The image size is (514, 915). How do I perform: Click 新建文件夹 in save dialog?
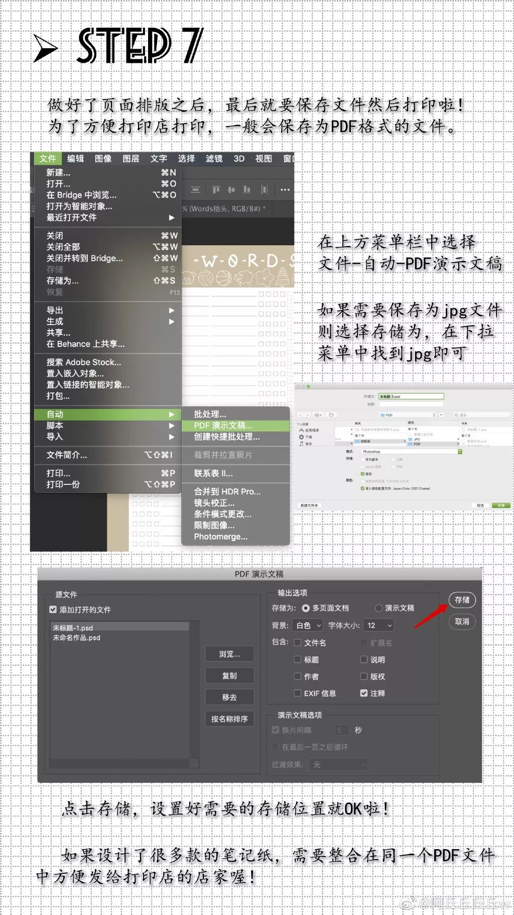(309, 505)
